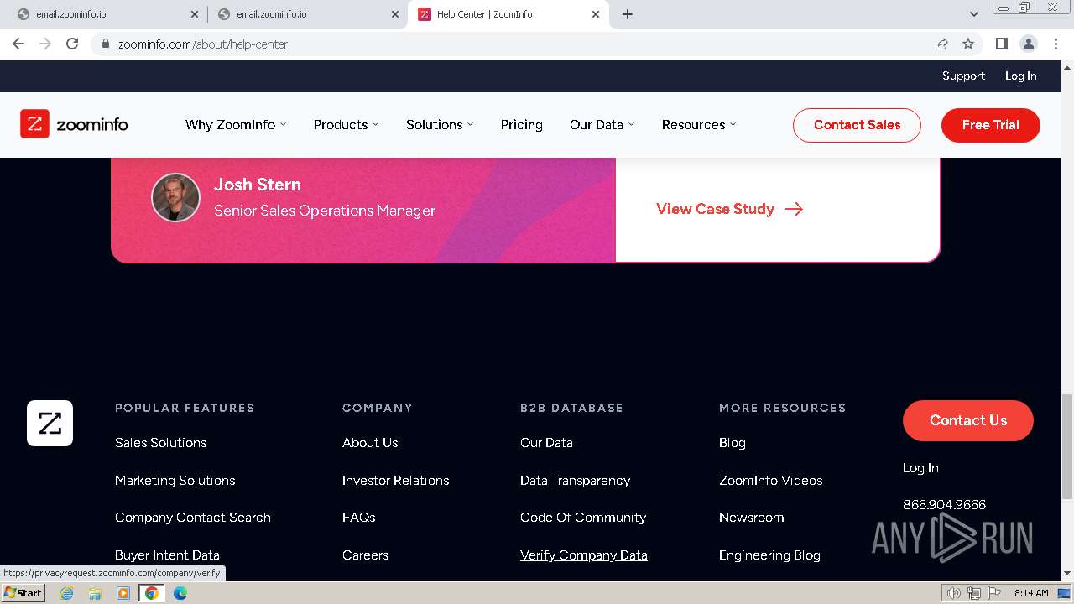Open the FAQs link
Viewport: 1074px width, 604px height.
pyautogui.click(x=359, y=517)
